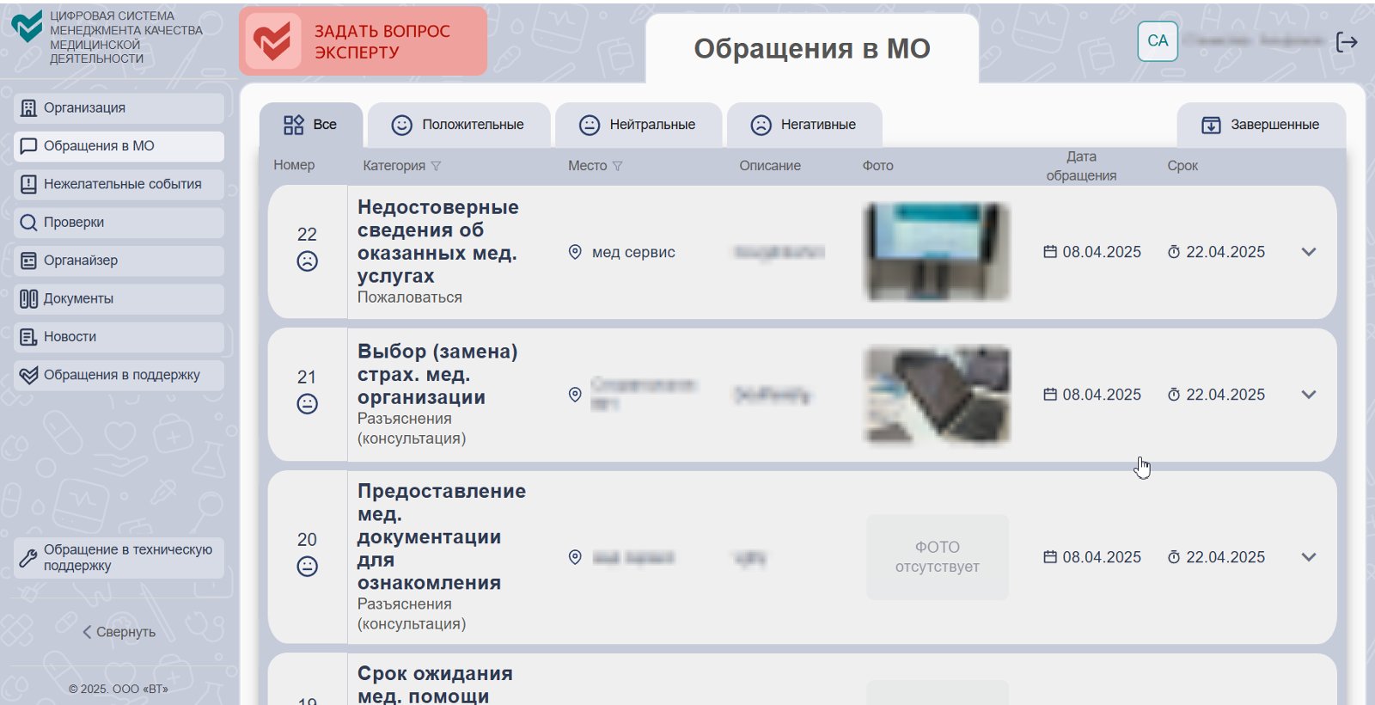Screen dimensions: 1375x705
Task: Expand appeal 20 with the chevron
Action: coord(1309,557)
